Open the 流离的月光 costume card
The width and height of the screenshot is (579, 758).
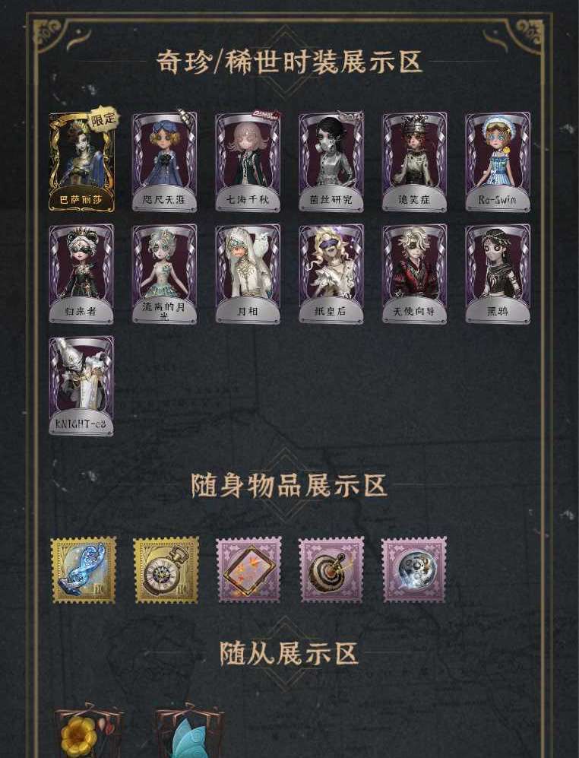[164, 274]
